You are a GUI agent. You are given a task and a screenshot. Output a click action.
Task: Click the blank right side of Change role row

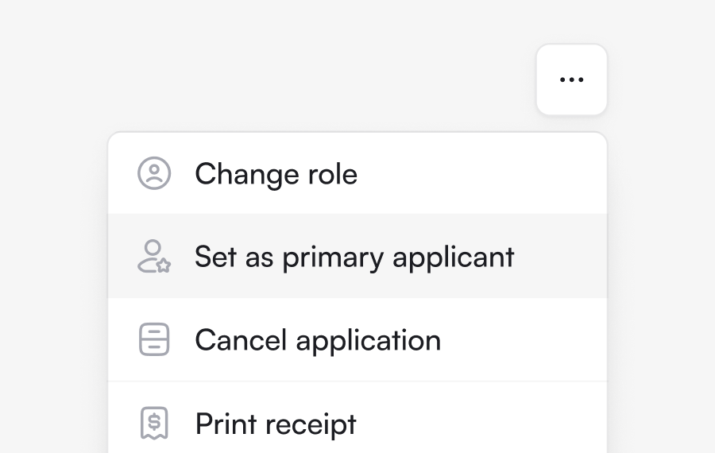tap(516, 173)
